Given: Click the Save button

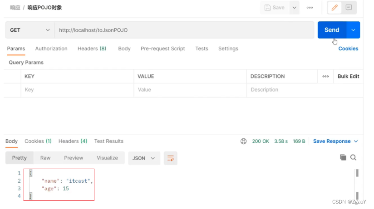Looking at the screenshot, I should (275, 8).
